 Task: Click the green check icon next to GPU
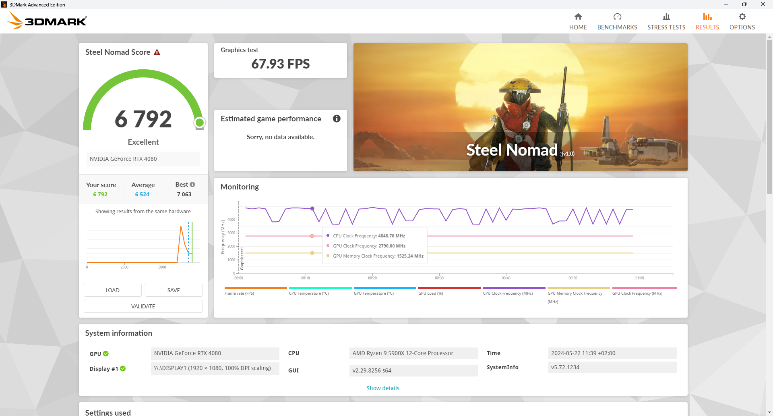click(106, 354)
